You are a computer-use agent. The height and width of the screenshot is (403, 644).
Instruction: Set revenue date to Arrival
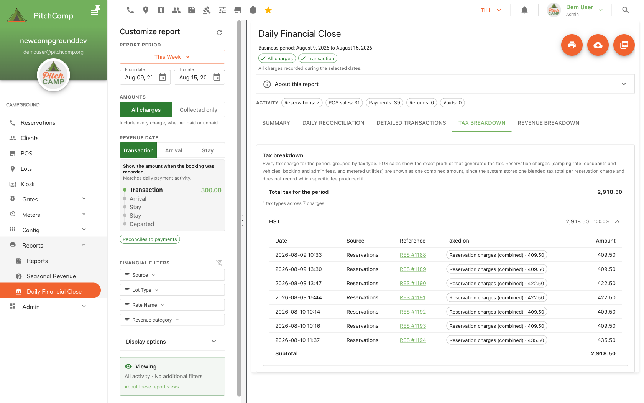[x=174, y=150]
